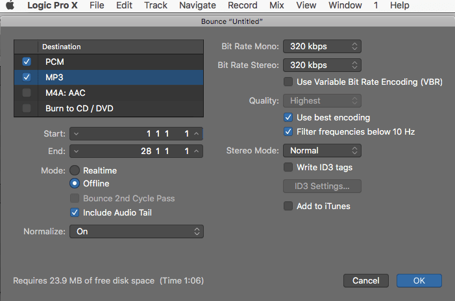
Task: Open the Window menu
Action: click(x=345, y=5)
